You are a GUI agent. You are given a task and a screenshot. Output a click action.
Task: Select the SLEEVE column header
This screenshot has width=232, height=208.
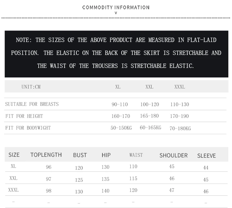[x=207, y=156]
